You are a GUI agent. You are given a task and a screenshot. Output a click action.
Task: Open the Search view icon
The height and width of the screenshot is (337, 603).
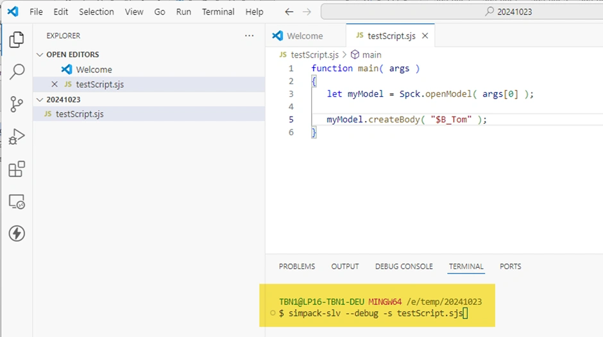[x=17, y=71]
